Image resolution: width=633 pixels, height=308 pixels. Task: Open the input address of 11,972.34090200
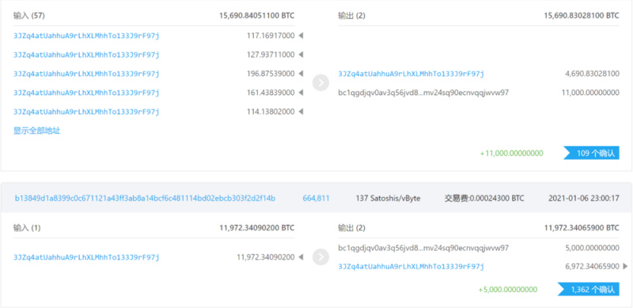click(x=86, y=257)
